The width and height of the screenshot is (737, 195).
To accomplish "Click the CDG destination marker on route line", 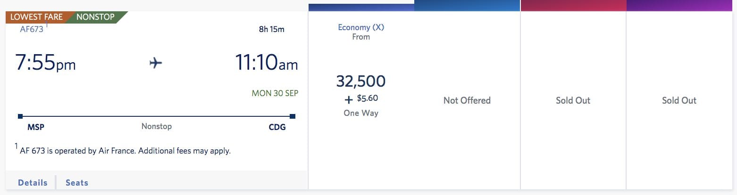I will (293, 116).
